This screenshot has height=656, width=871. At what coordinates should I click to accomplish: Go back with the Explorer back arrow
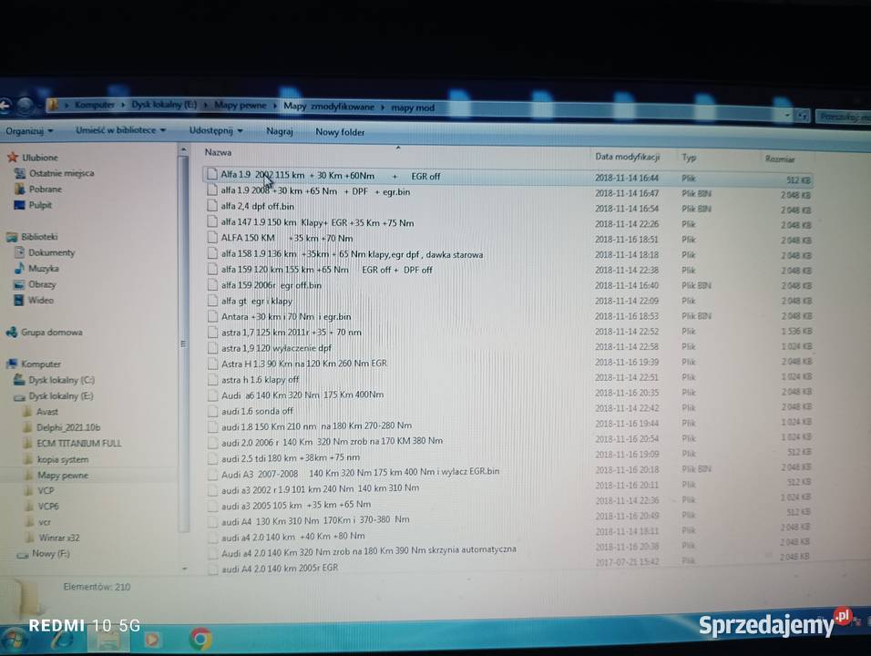click(x=5, y=106)
